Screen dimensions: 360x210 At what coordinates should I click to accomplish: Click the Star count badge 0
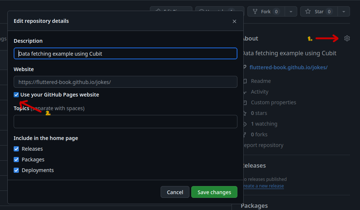click(329, 11)
